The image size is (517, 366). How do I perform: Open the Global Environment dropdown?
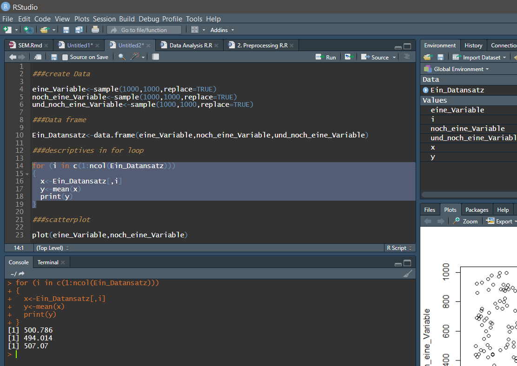coord(460,69)
